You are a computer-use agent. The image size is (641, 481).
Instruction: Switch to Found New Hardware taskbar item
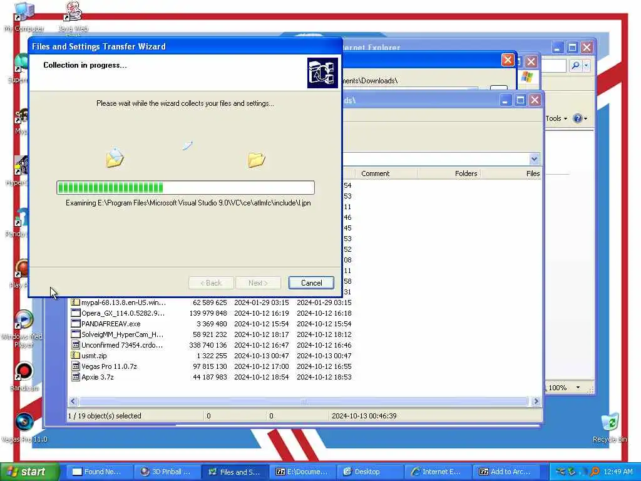100,472
